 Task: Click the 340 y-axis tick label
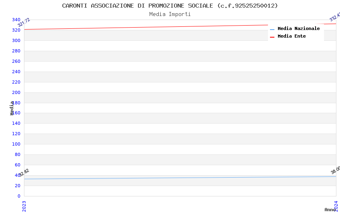[16, 20]
